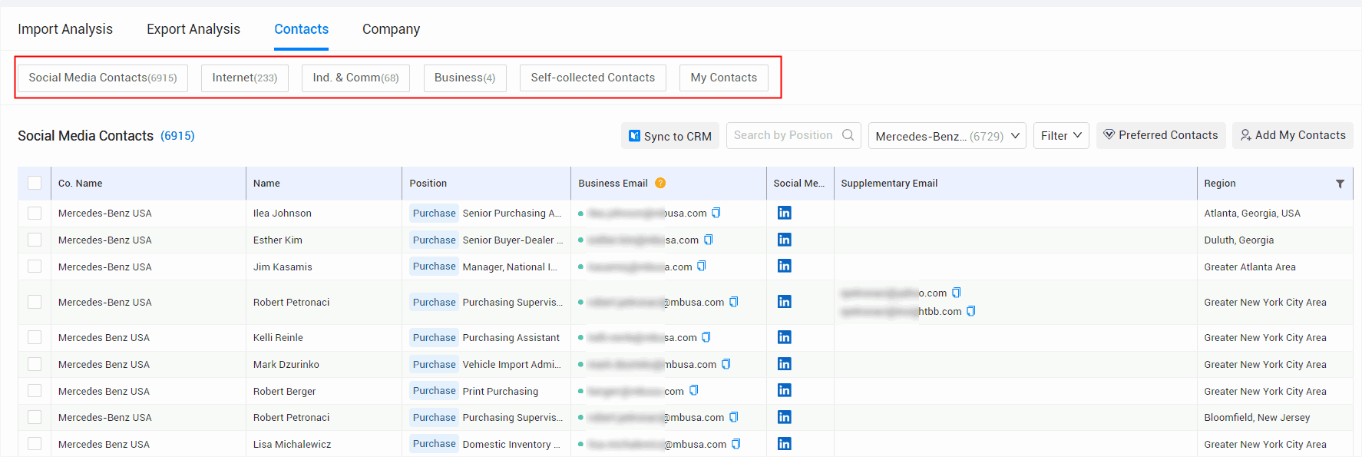Screen dimensions: 1362x457
Task: Check the row for Lisa Michalewicz
Action: click(35, 444)
